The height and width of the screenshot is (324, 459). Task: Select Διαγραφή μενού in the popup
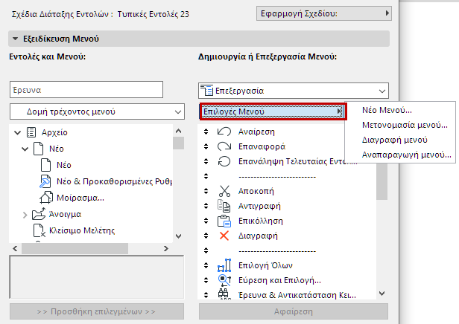click(x=393, y=139)
